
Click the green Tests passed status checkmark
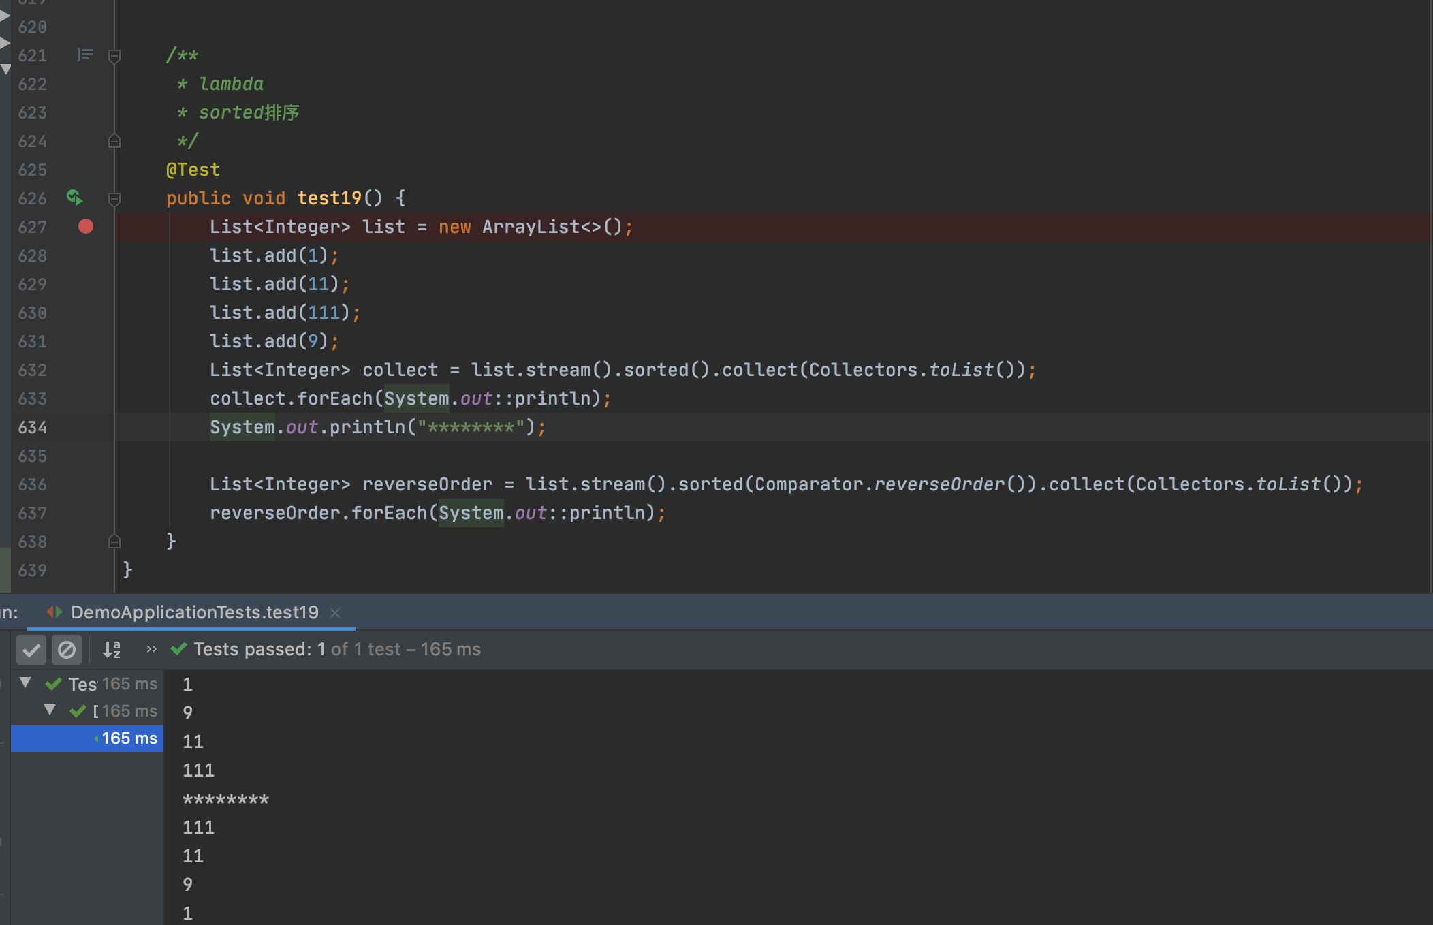pos(179,649)
